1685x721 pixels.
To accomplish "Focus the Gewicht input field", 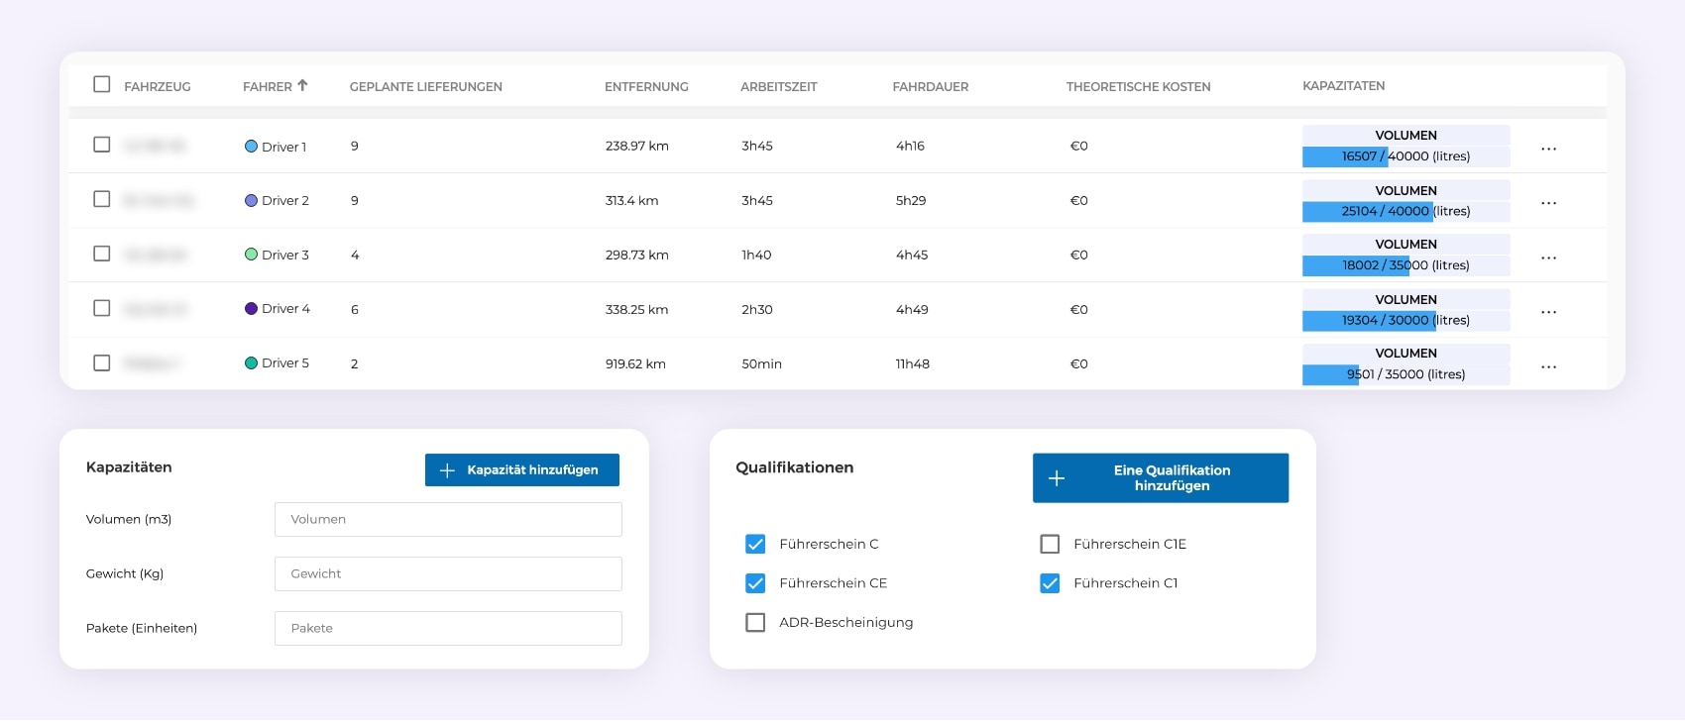I will tap(448, 573).
